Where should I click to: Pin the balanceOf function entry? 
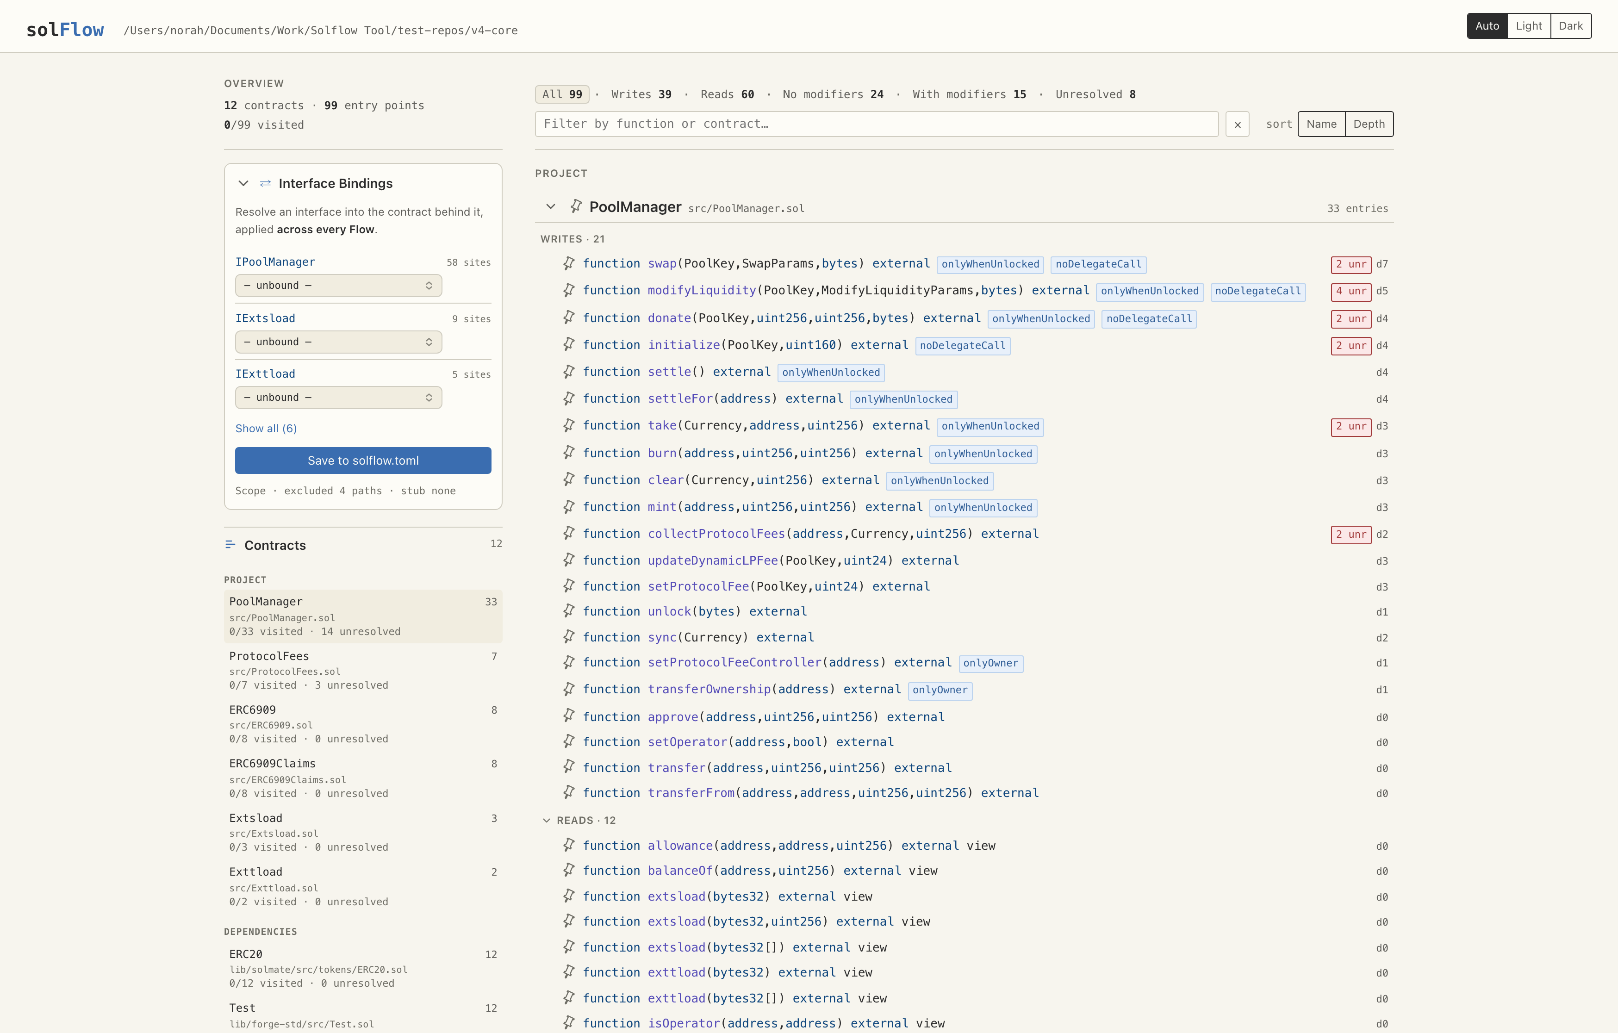[x=569, y=871]
